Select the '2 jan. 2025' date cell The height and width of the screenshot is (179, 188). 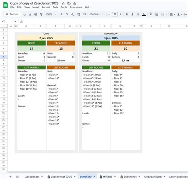point(46,38)
